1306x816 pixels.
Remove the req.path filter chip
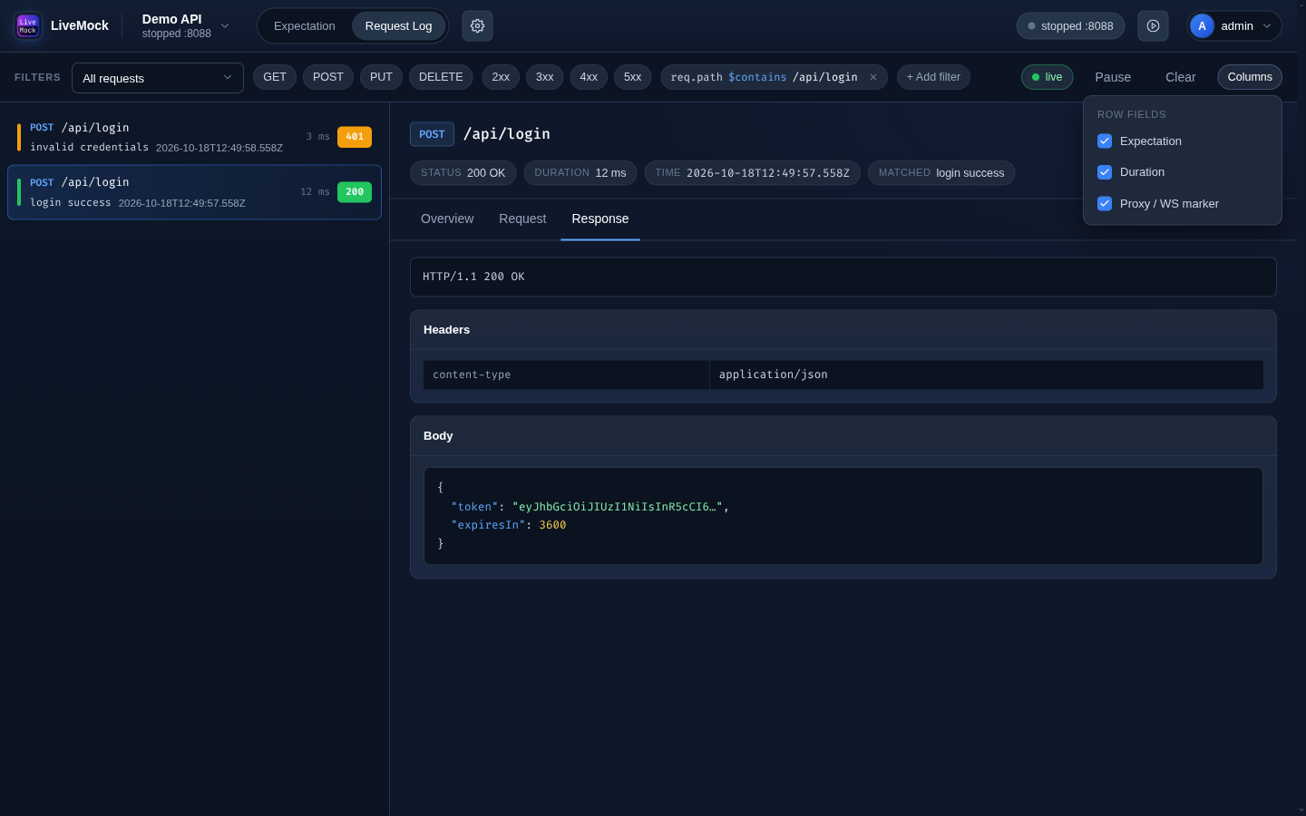point(873,77)
